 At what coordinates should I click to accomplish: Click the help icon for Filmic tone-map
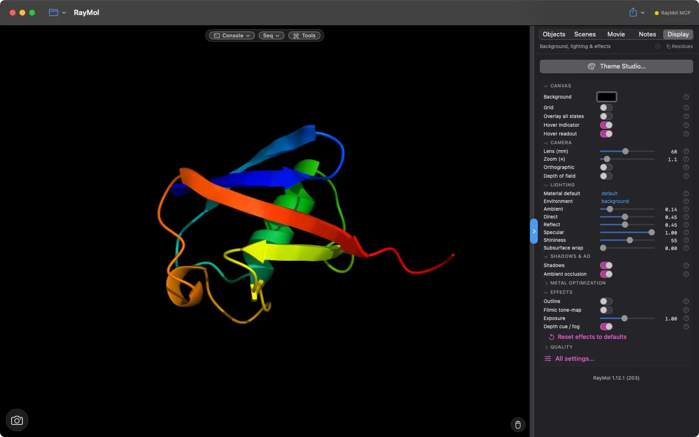pyautogui.click(x=686, y=310)
